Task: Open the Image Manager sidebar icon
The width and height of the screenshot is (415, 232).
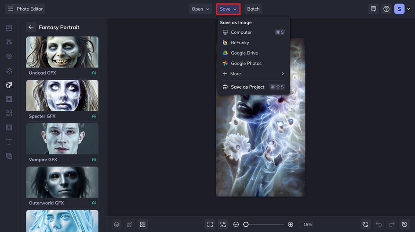Action: tap(9, 28)
